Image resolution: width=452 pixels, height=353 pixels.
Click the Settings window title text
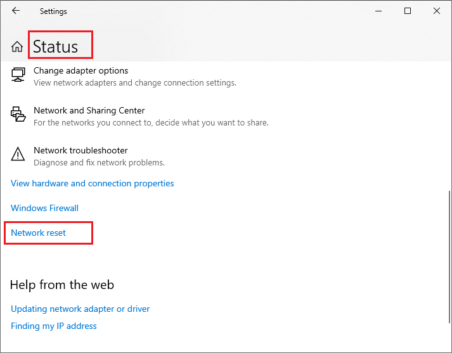tap(53, 11)
